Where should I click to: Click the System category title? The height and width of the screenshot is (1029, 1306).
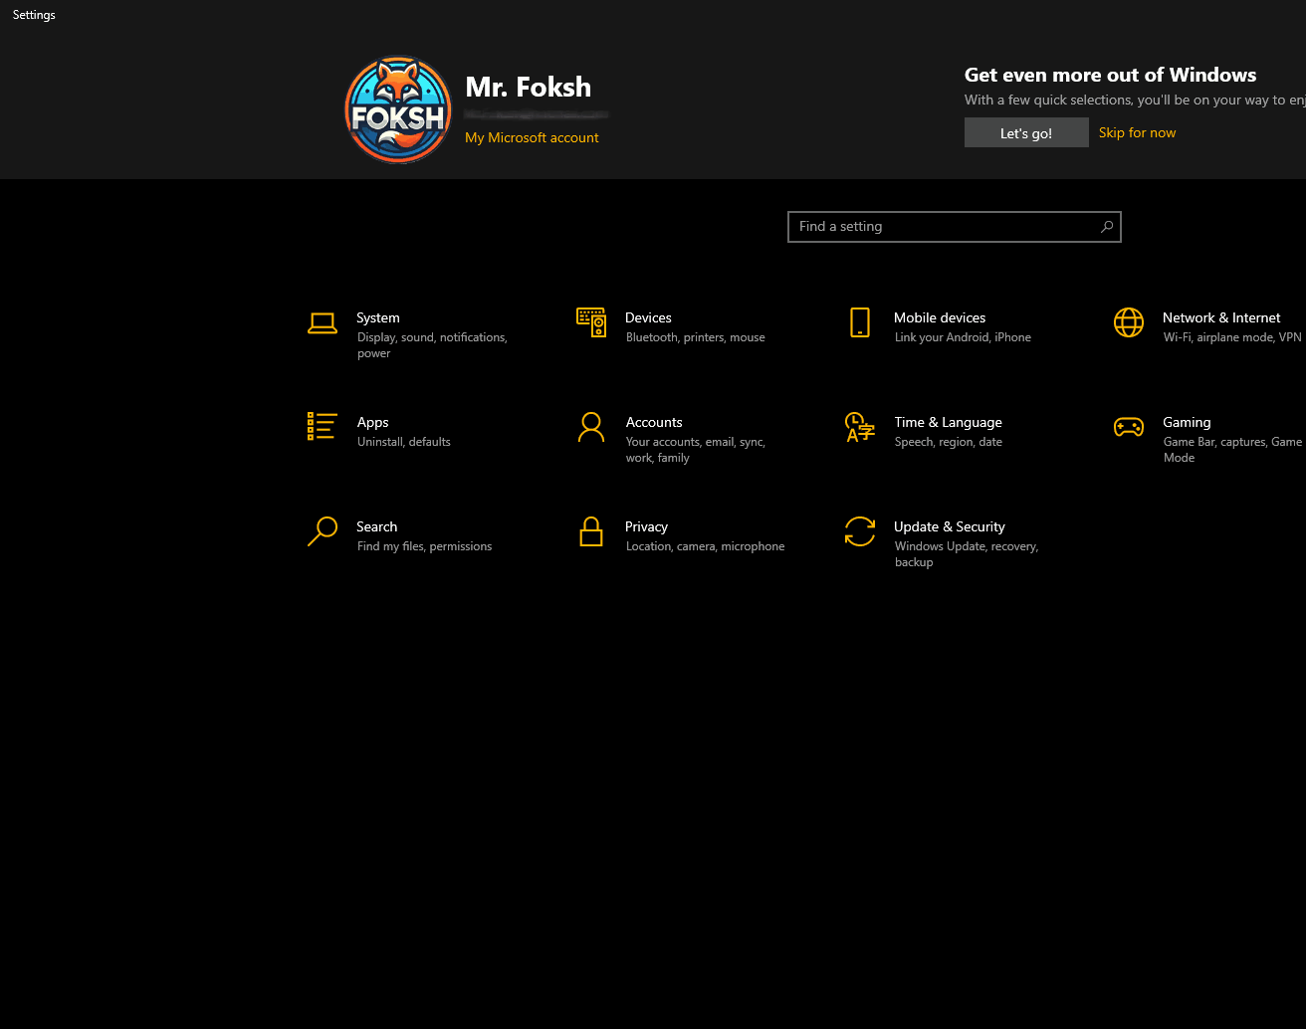coord(378,317)
